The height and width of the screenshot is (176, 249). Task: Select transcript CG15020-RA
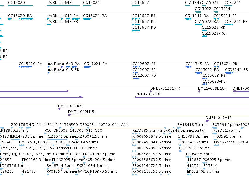click(21, 19)
